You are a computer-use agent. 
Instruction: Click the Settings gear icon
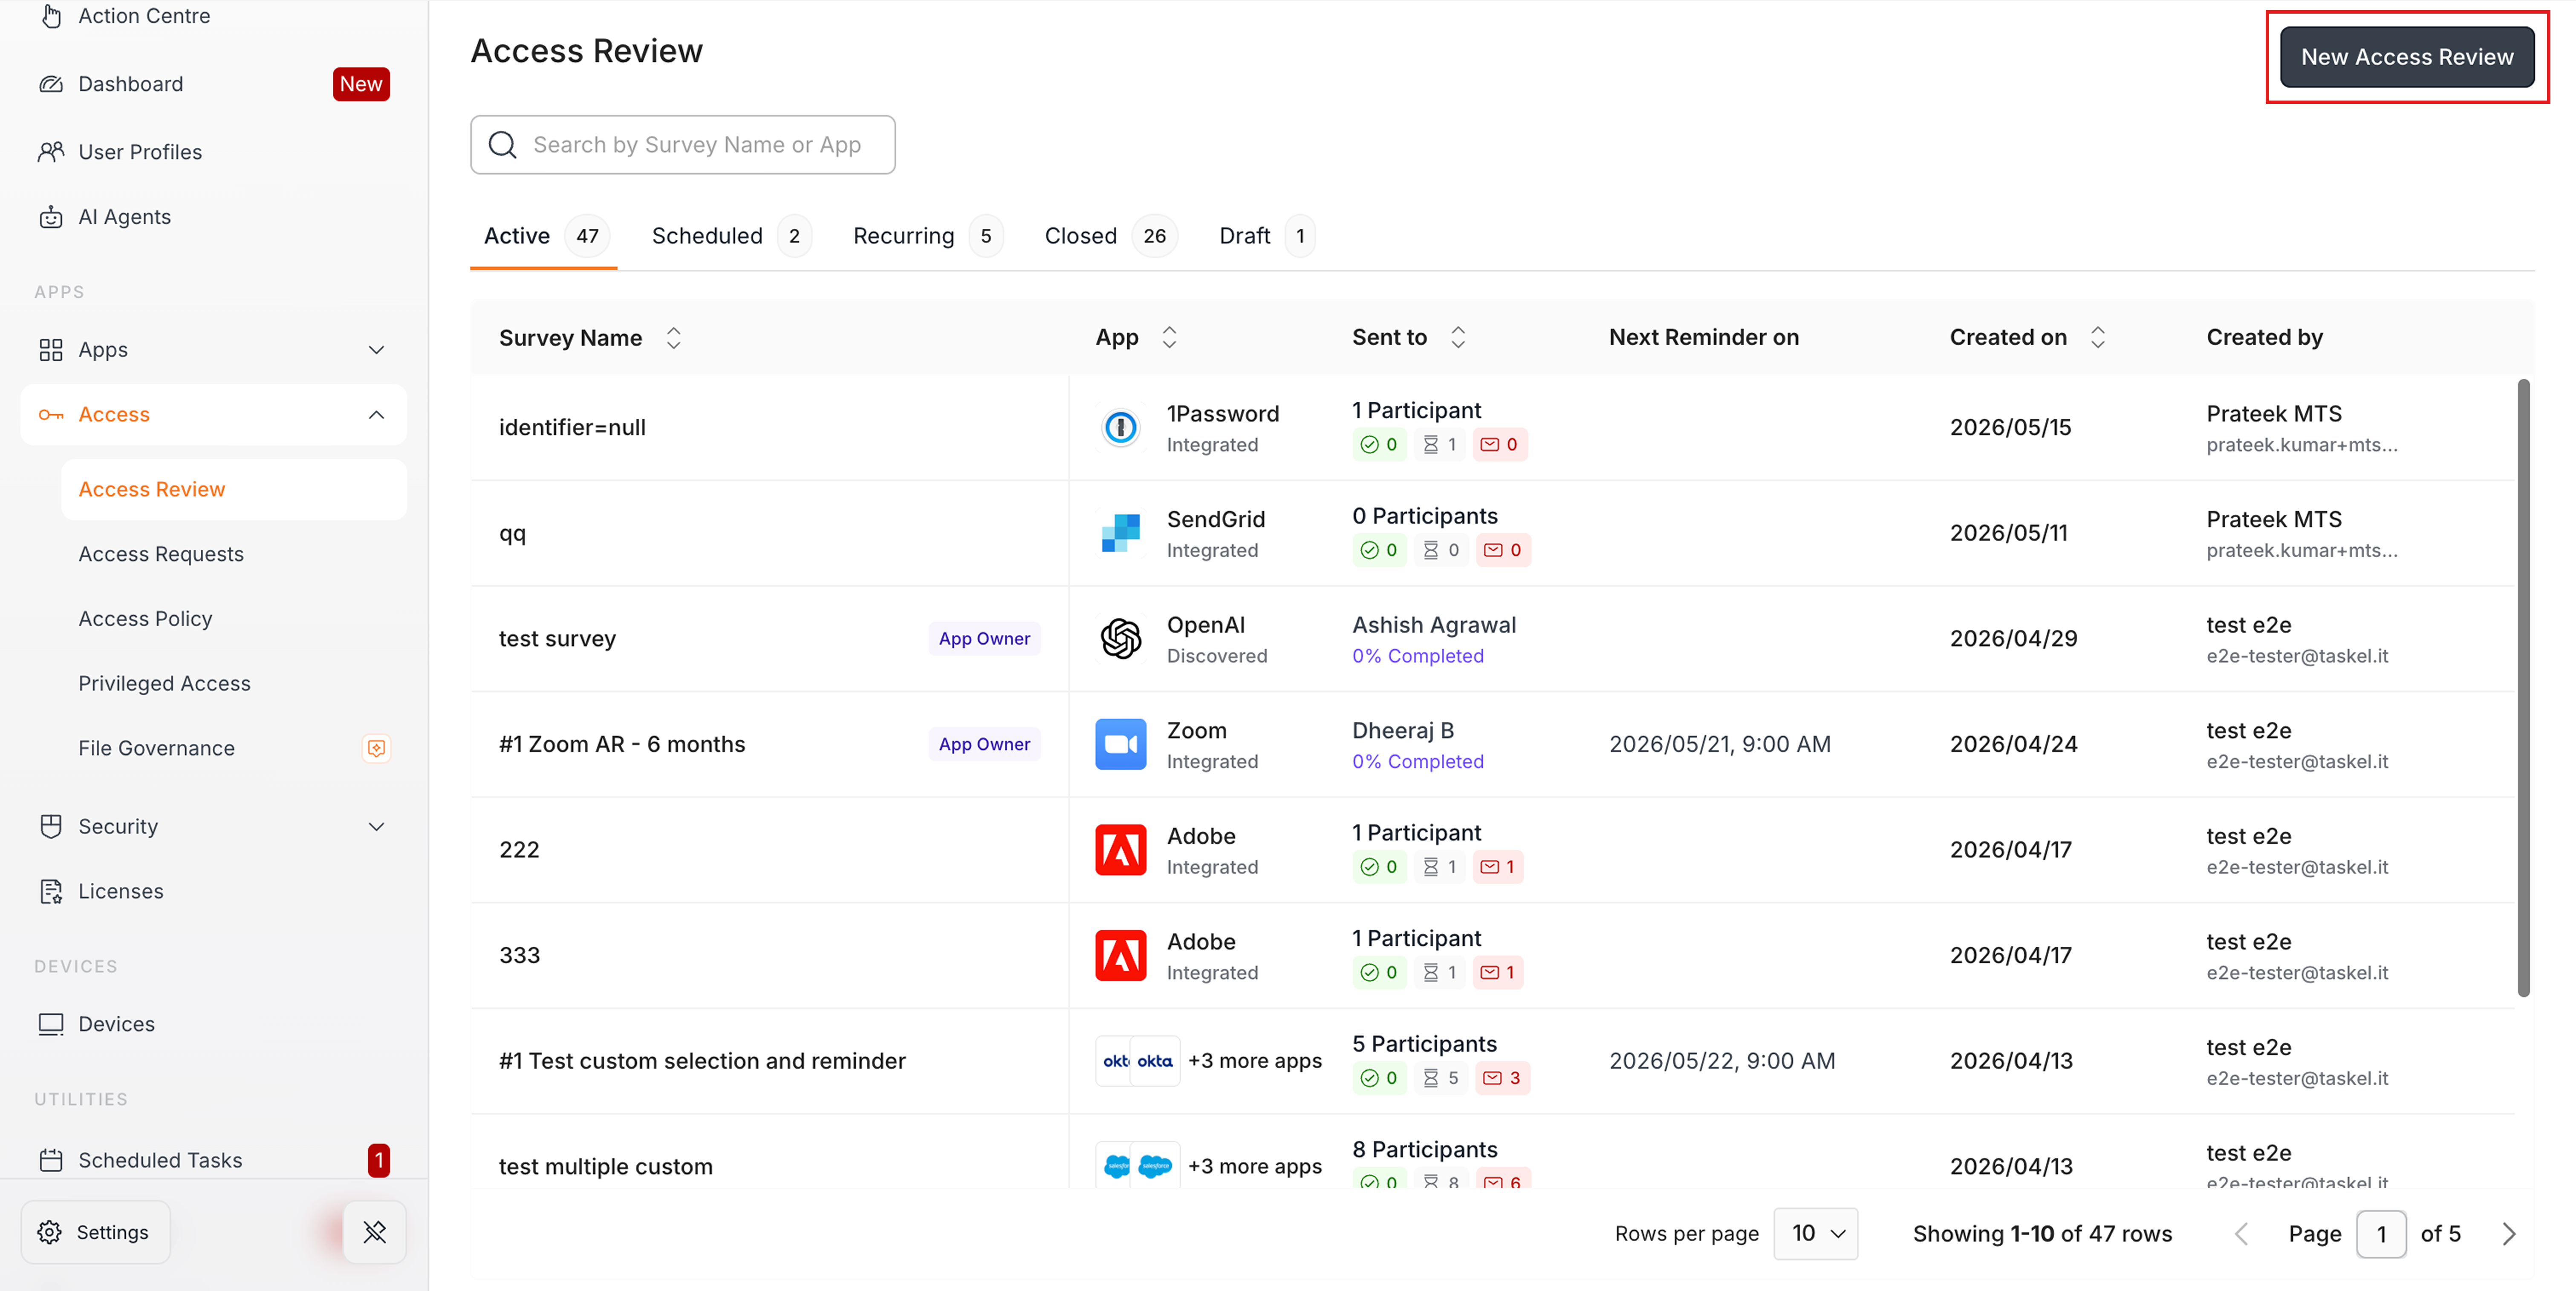(50, 1232)
